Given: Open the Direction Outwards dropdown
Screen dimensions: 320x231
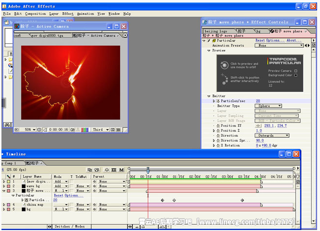Looking at the screenshot, I should 272,135.
